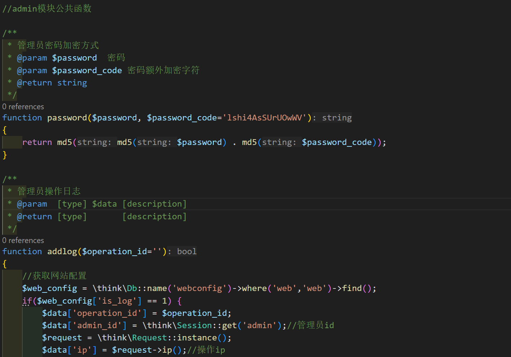Click the addlog function name

coord(62,251)
